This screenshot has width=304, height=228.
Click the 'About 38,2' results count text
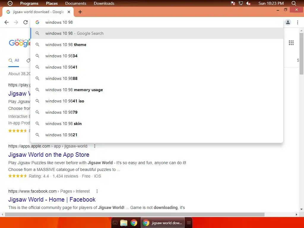click(19, 74)
